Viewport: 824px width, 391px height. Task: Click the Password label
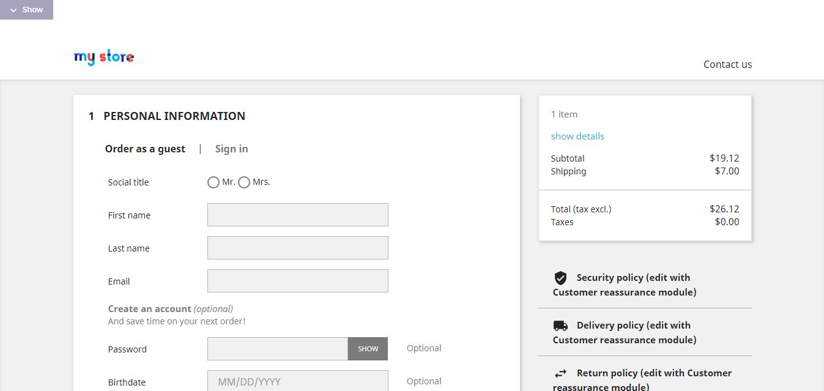tap(127, 349)
